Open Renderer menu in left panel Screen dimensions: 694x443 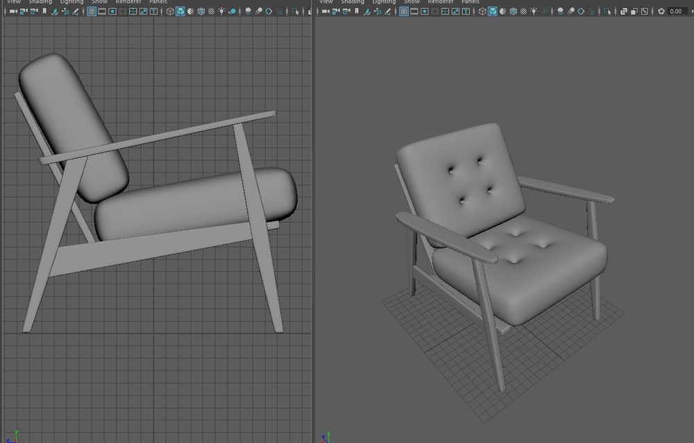[128, 2]
